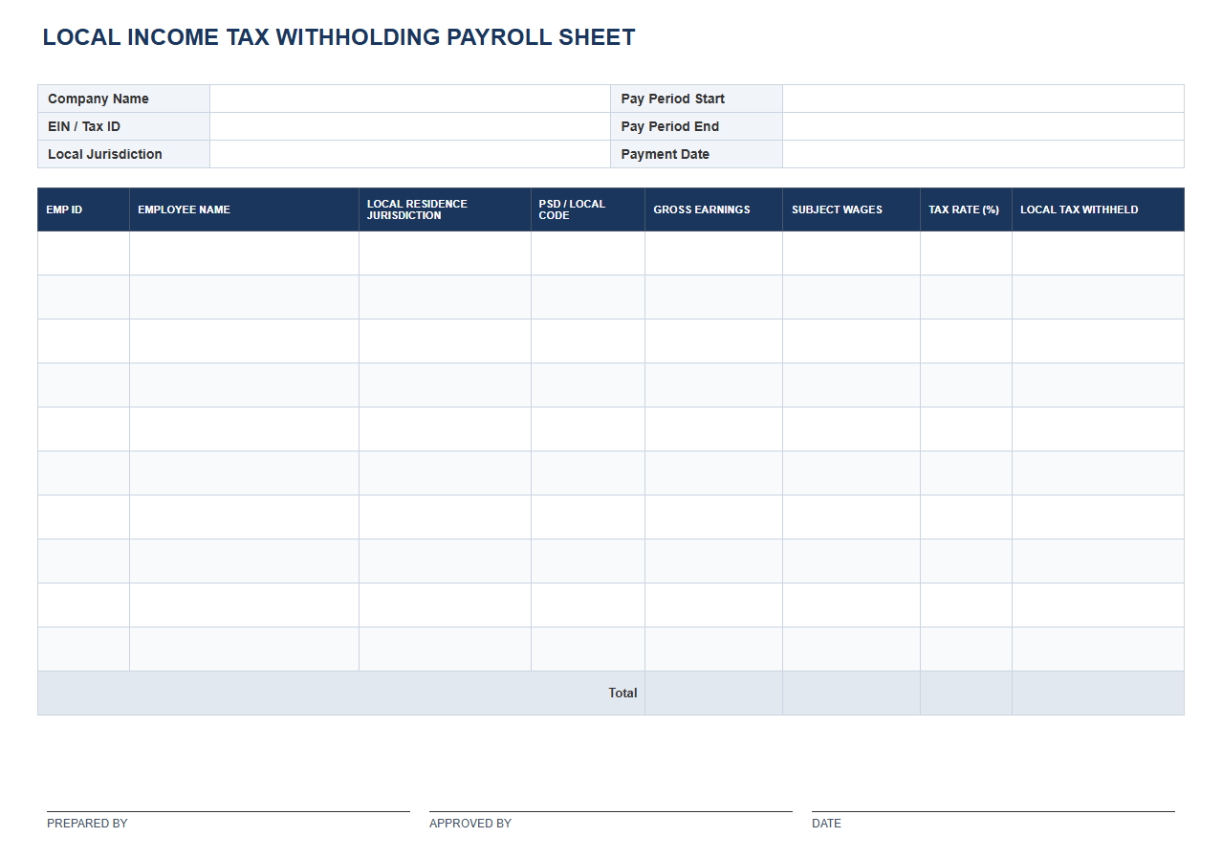
Task: Click the Payment Date value field
Action: (x=983, y=154)
